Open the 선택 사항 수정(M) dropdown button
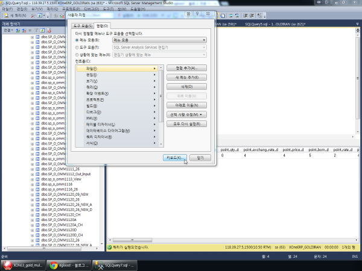Viewport: 362px width, 271px height. click(186, 114)
